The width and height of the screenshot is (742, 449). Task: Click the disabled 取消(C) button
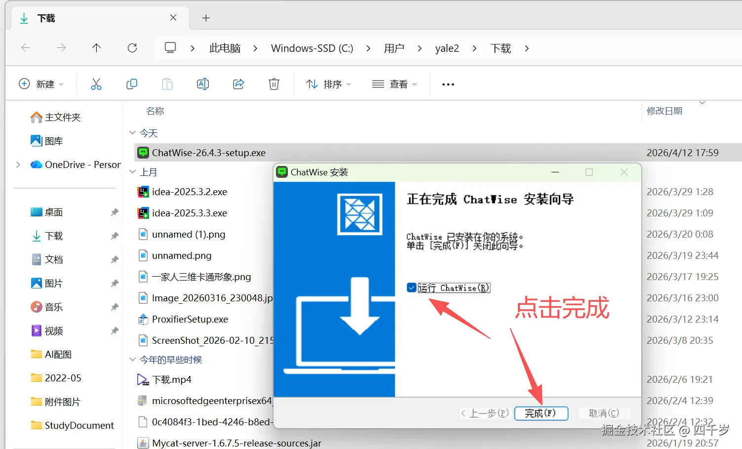[x=604, y=413]
